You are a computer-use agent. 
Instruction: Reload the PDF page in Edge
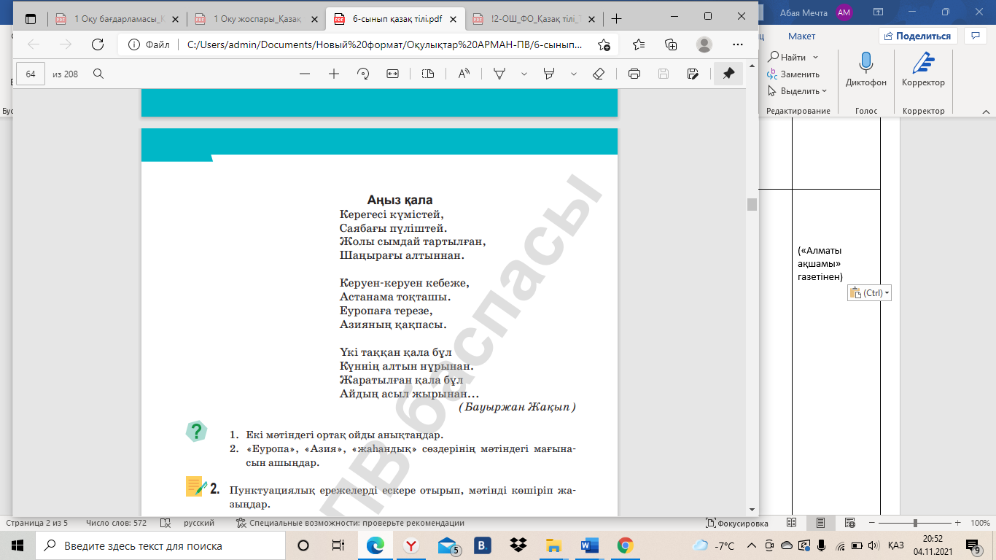tap(97, 44)
